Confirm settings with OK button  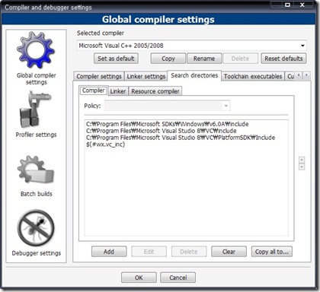point(139,278)
